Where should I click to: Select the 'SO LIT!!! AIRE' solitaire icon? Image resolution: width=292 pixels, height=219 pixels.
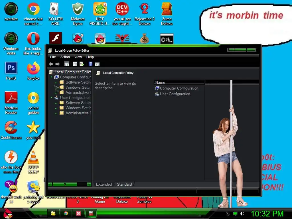tap(55, 14)
